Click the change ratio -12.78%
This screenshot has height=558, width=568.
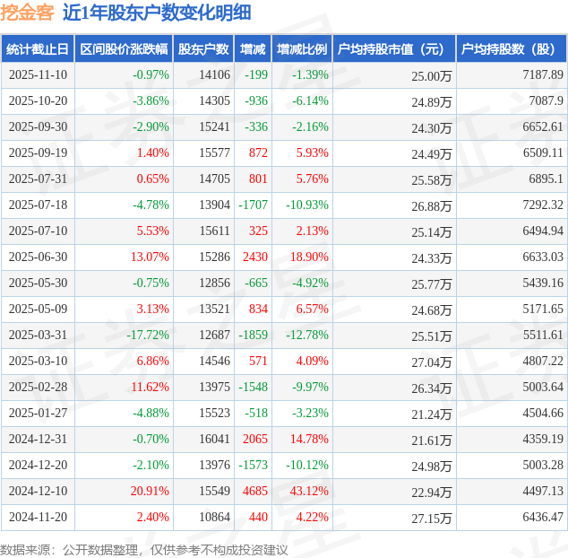point(307,335)
